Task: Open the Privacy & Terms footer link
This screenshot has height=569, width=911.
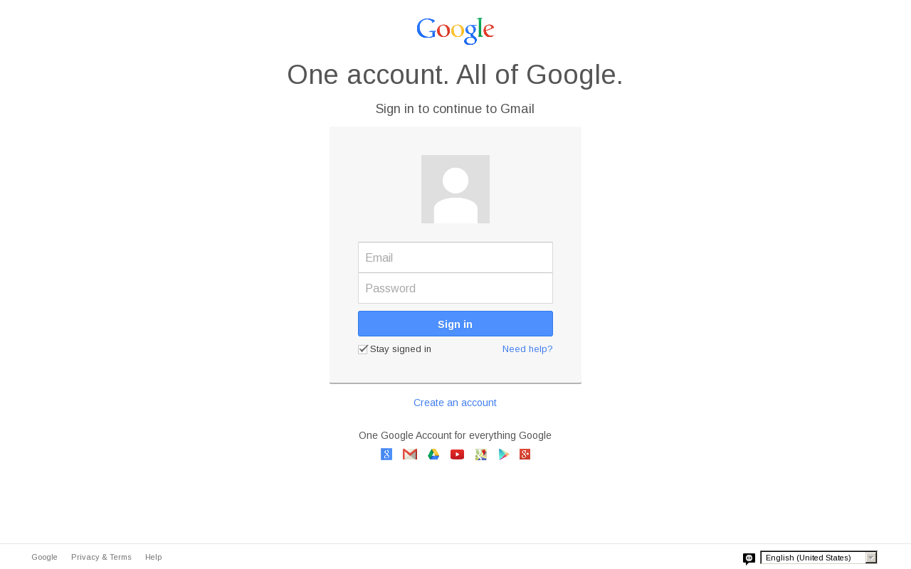Action: click(x=101, y=557)
